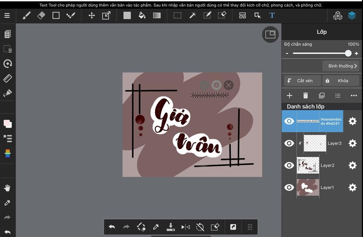Select the Gradient tool
363x237 pixels.
point(157,16)
